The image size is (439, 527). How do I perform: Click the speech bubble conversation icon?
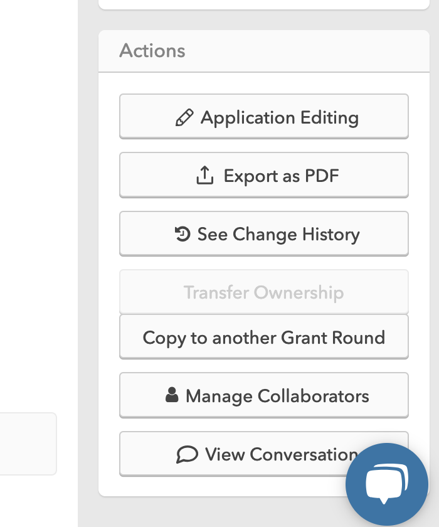coord(187,454)
